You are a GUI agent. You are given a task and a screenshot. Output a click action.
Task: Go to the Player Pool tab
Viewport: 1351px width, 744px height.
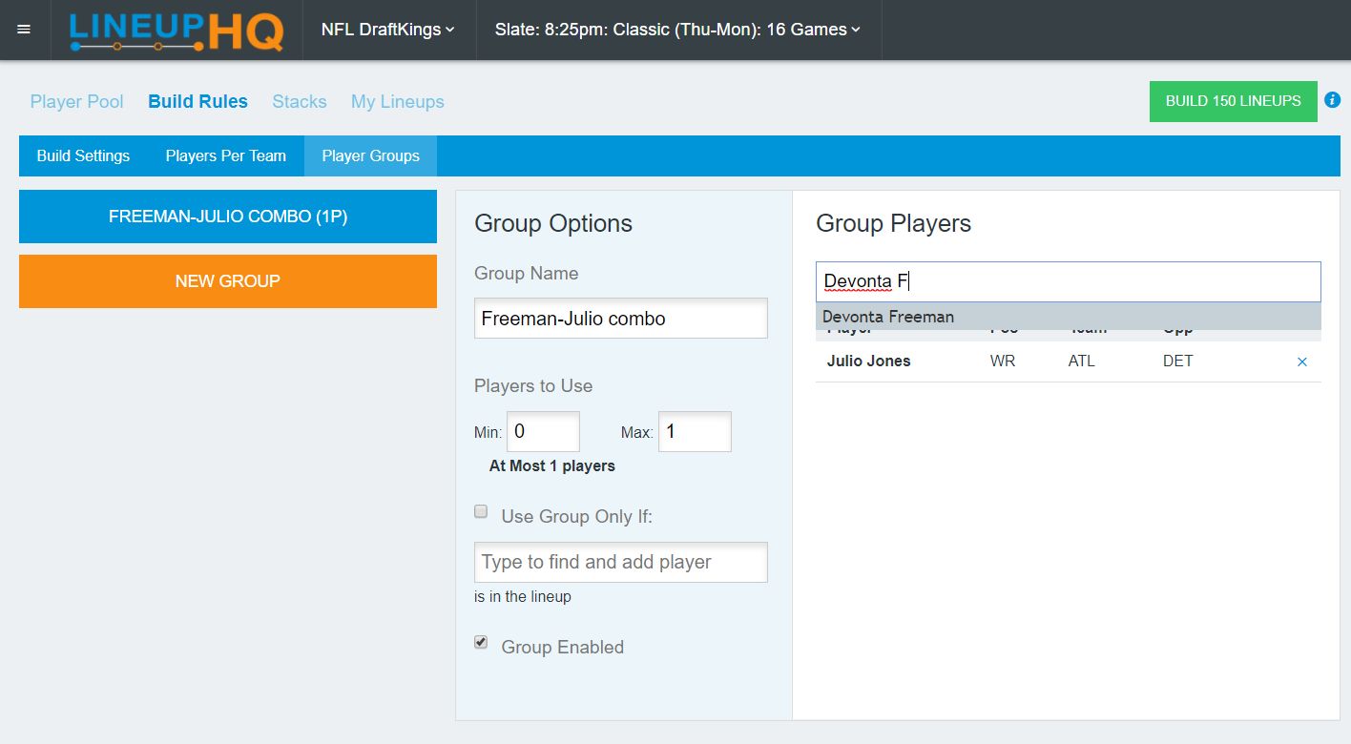[77, 101]
